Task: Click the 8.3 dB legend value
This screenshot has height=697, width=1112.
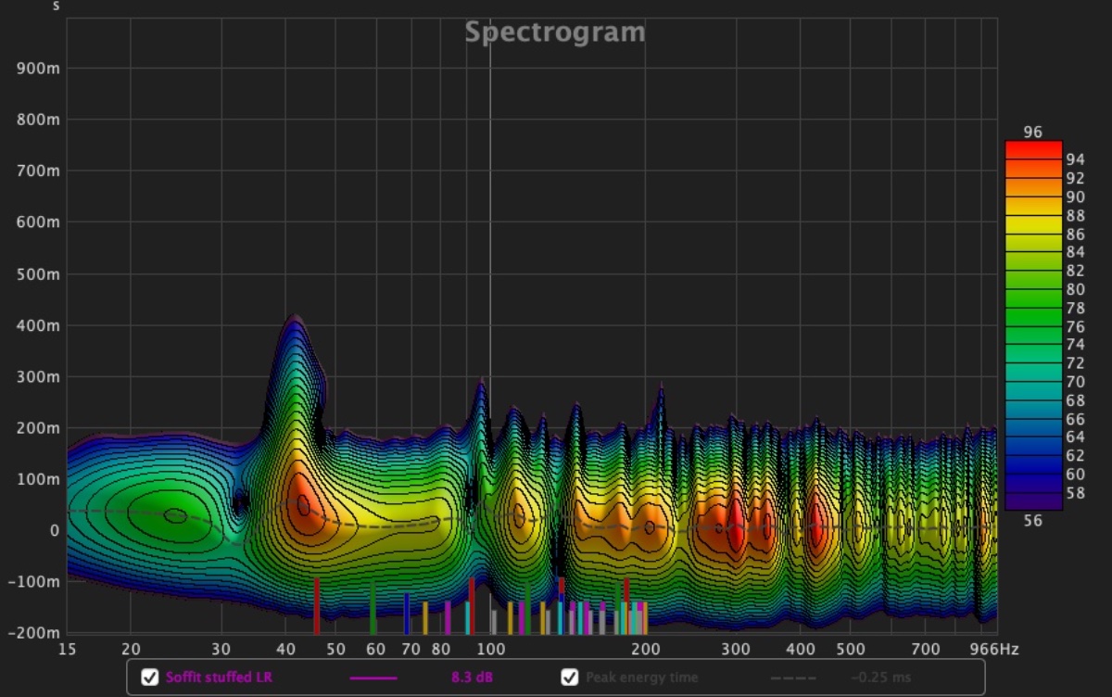Action: [x=472, y=678]
